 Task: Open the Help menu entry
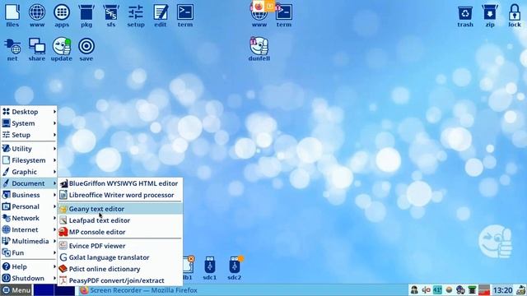tap(29, 266)
